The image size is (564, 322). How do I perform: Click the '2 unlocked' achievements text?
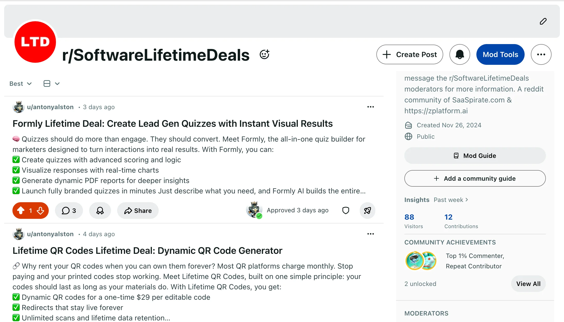tap(420, 284)
